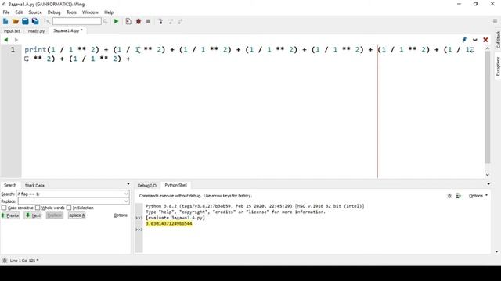Focus the Replace text field
Screen dimensions: 501x281
click(71, 201)
